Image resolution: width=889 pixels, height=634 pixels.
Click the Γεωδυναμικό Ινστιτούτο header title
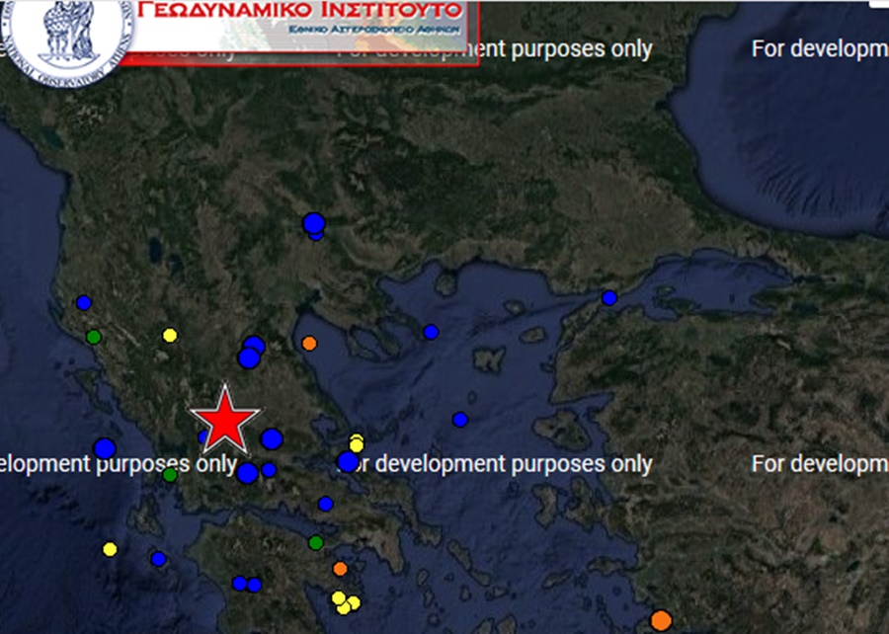coord(301,12)
